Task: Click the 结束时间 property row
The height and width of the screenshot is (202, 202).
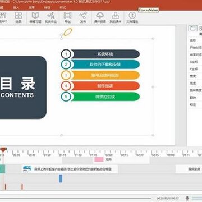Action: [x=195, y=54]
